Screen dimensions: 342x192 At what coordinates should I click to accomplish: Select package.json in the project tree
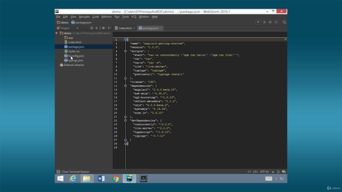click(x=76, y=47)
